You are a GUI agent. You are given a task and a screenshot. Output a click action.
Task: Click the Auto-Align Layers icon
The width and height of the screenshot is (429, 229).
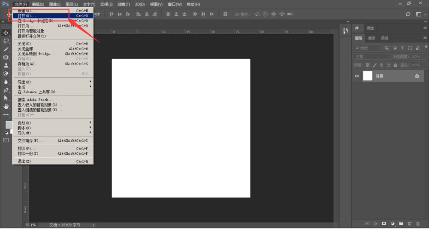[x=225, y=14]
